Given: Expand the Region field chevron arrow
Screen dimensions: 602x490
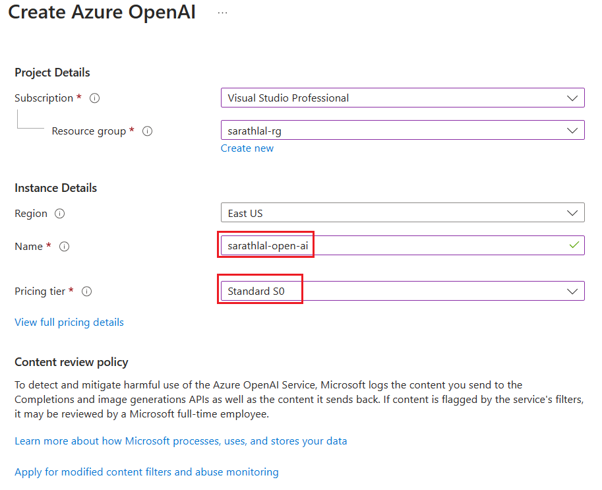Looking at the screenshot, I should click(x=572, y=212).
